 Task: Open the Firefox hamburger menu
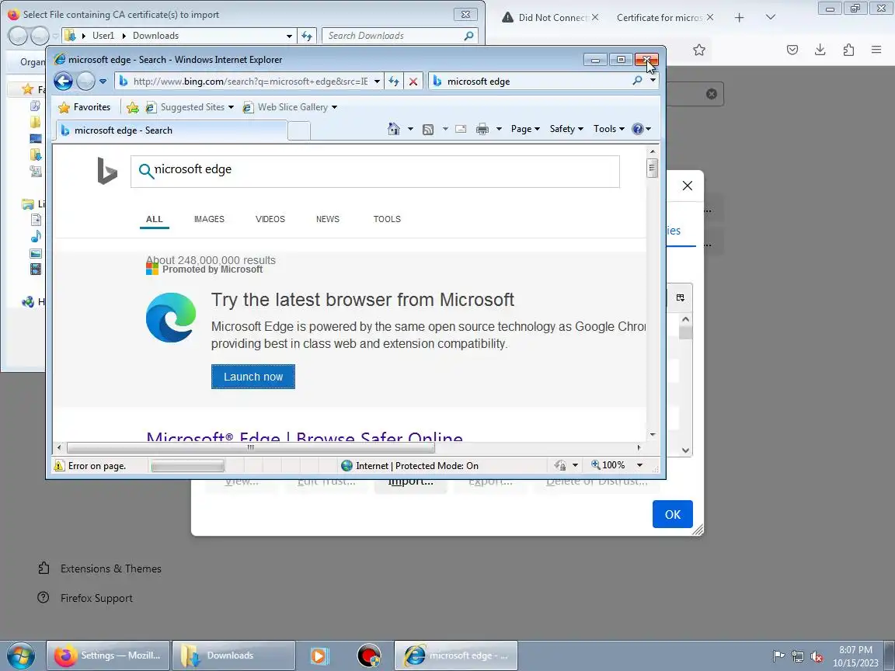[x=876, y=50]
